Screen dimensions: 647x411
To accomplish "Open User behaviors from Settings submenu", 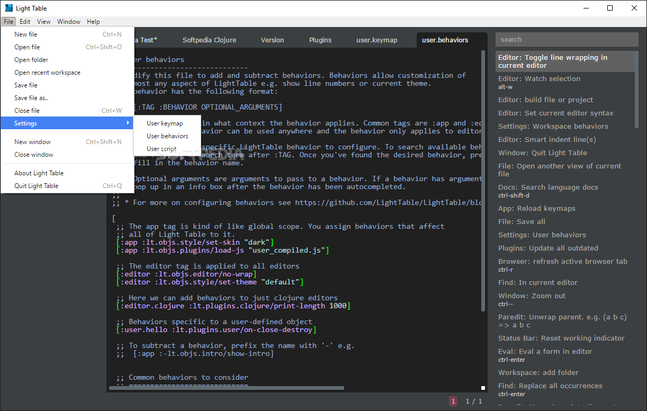I will click(x=167, y=136).
